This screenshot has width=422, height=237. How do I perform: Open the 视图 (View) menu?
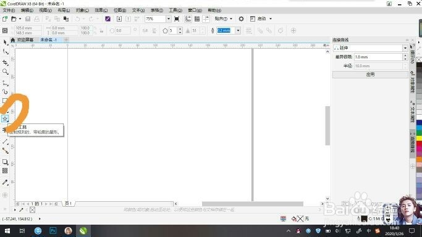pyautogui.click(x=45, y=10)
